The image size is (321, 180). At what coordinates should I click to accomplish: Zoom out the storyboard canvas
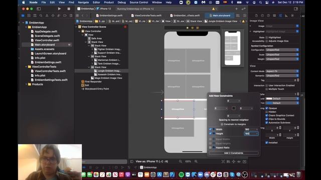181,161
